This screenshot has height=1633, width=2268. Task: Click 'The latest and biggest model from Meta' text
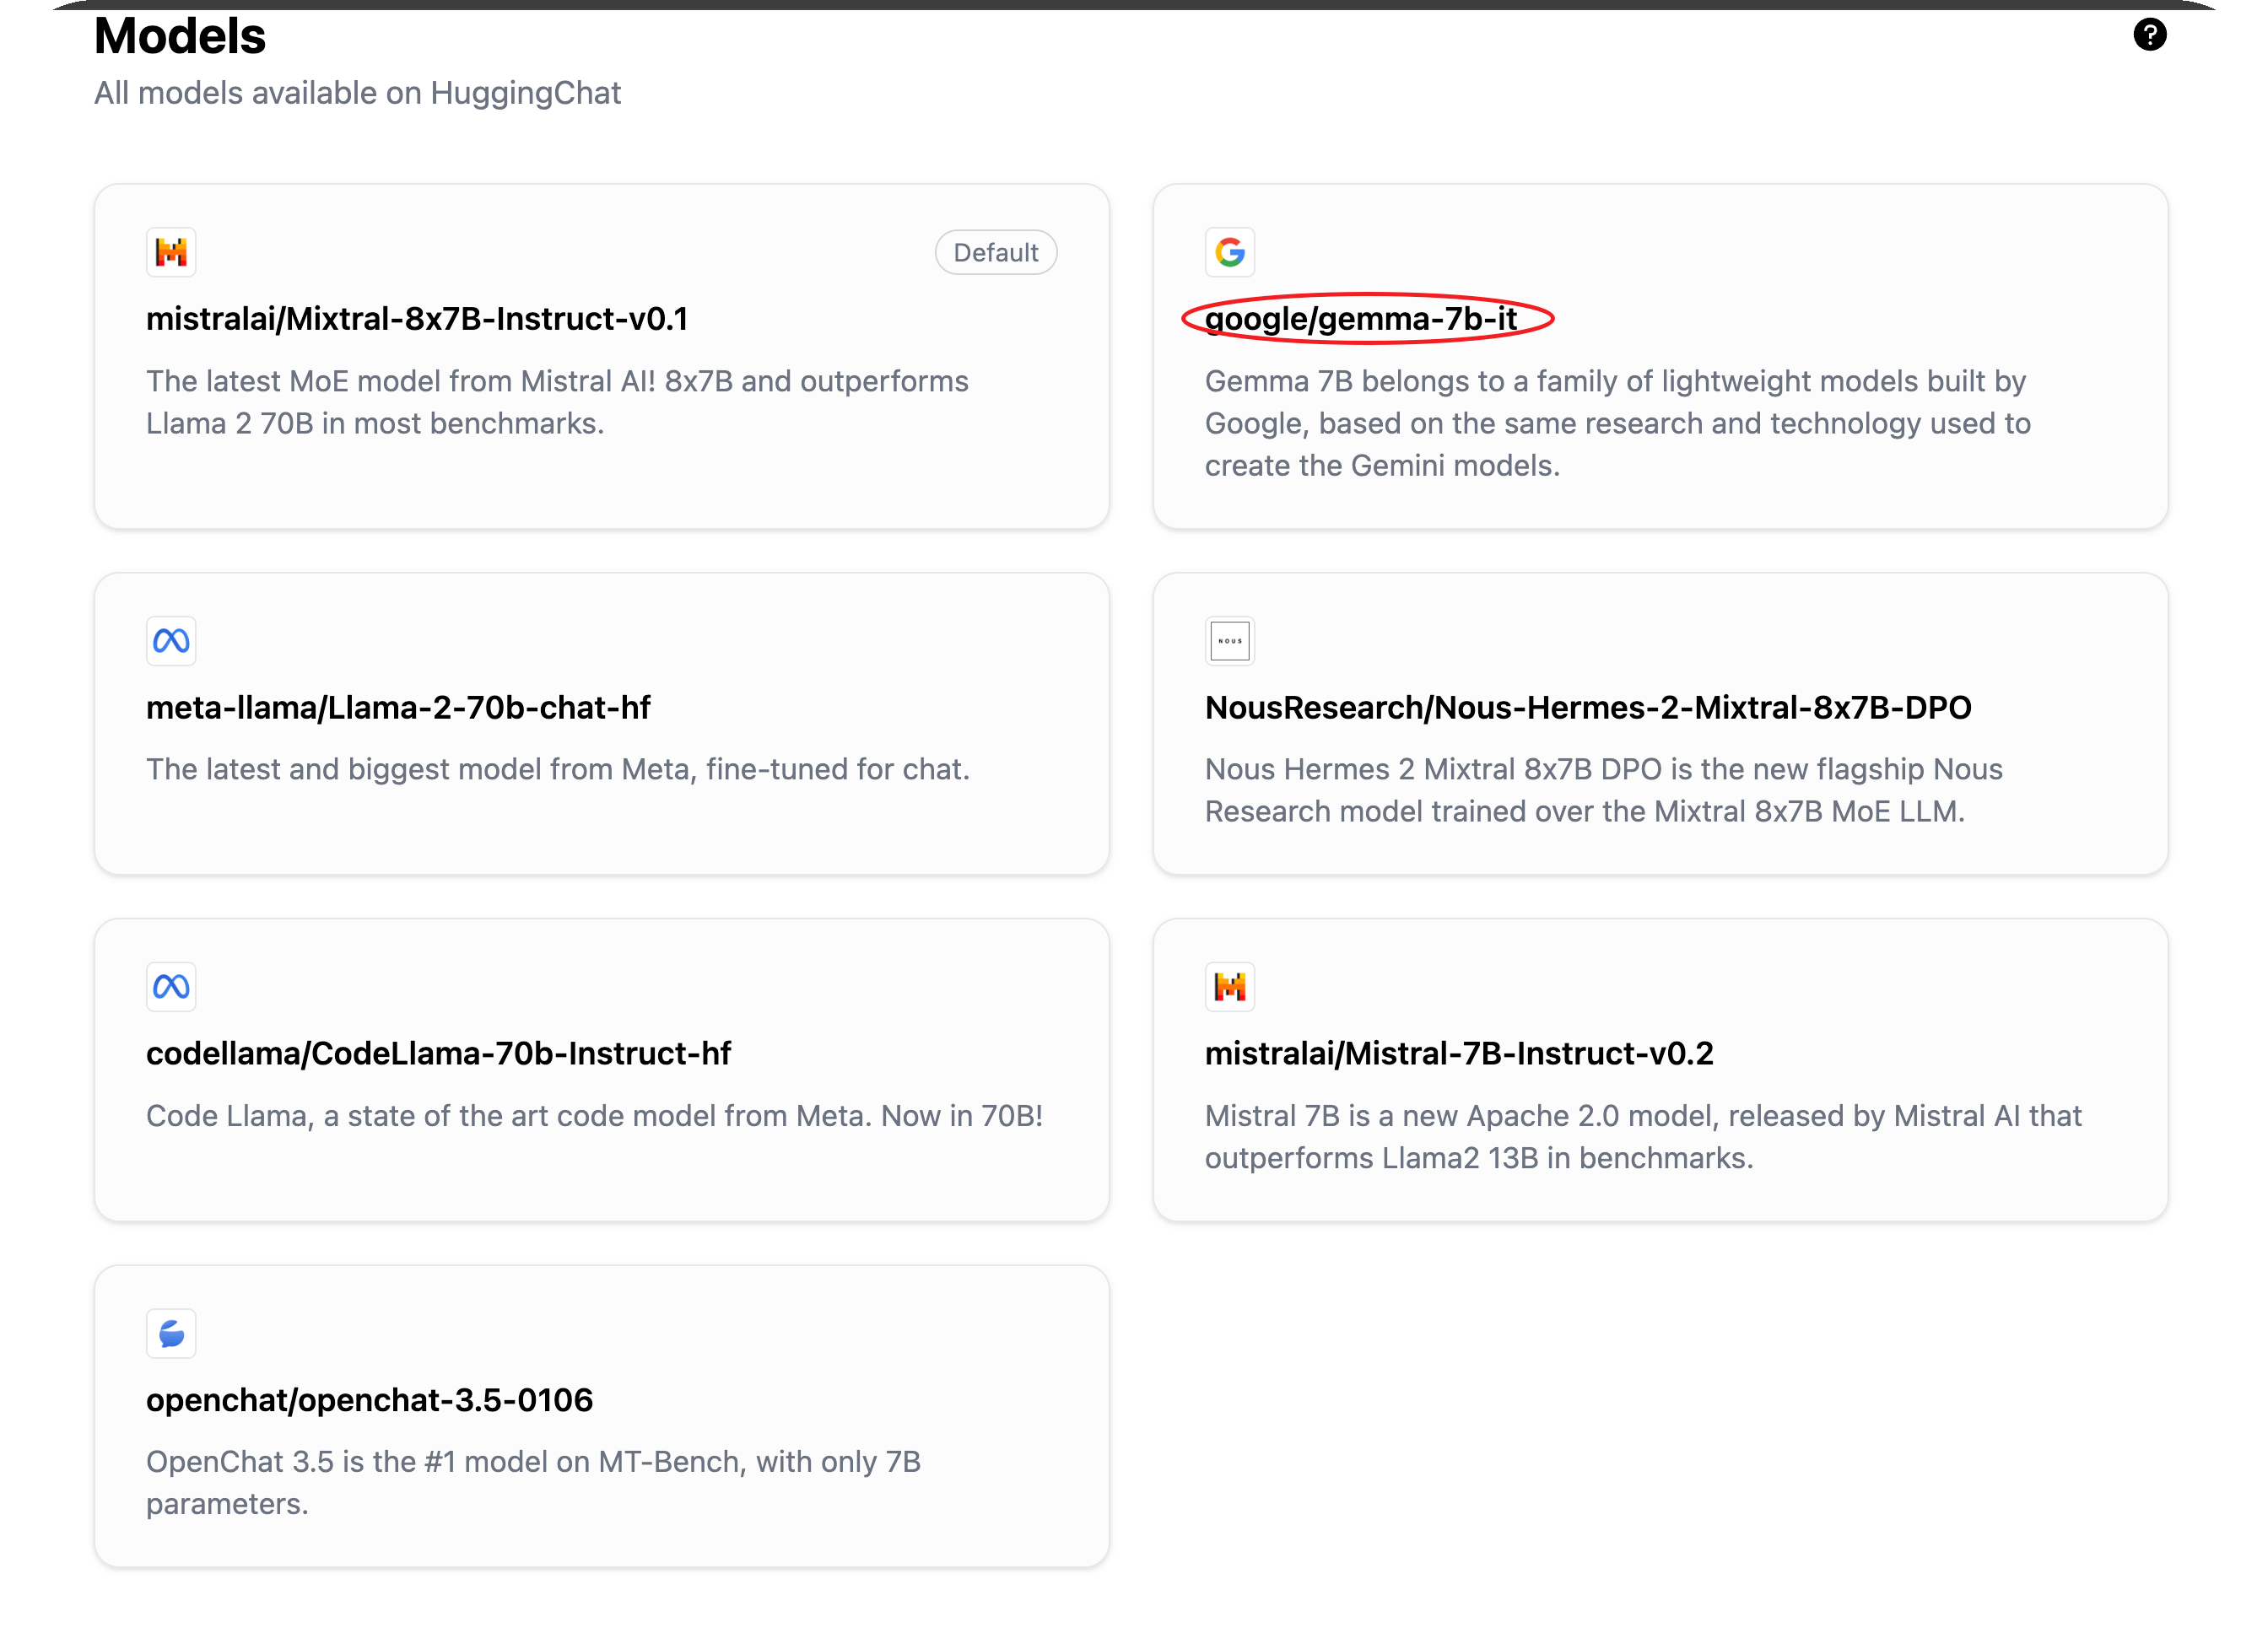pyautogui.click(x=558, y=769)
